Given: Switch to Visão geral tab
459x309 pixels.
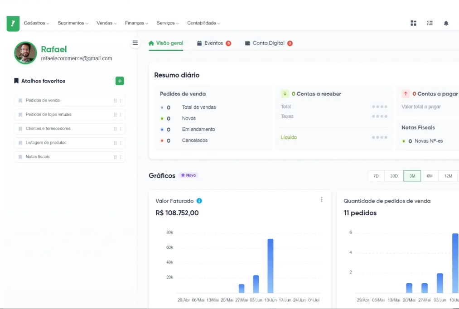Looking at the screenshot, I should [x=166, y=43].
